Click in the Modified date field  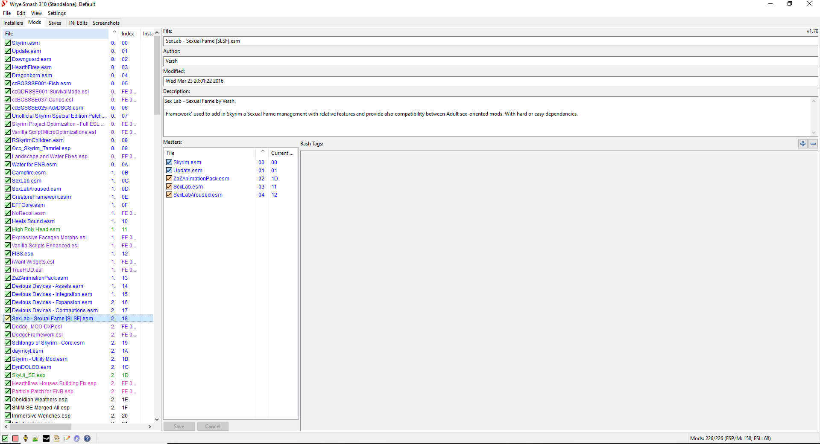pos(490,81)
